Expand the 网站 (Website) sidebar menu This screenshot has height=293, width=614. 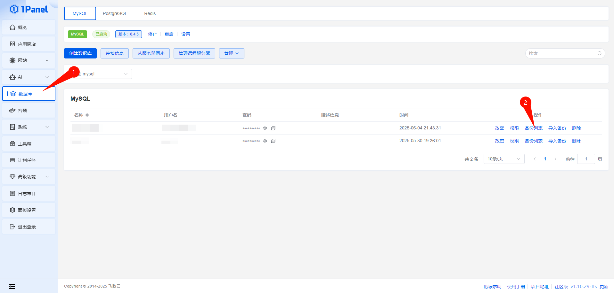click(x=29, y=60)
